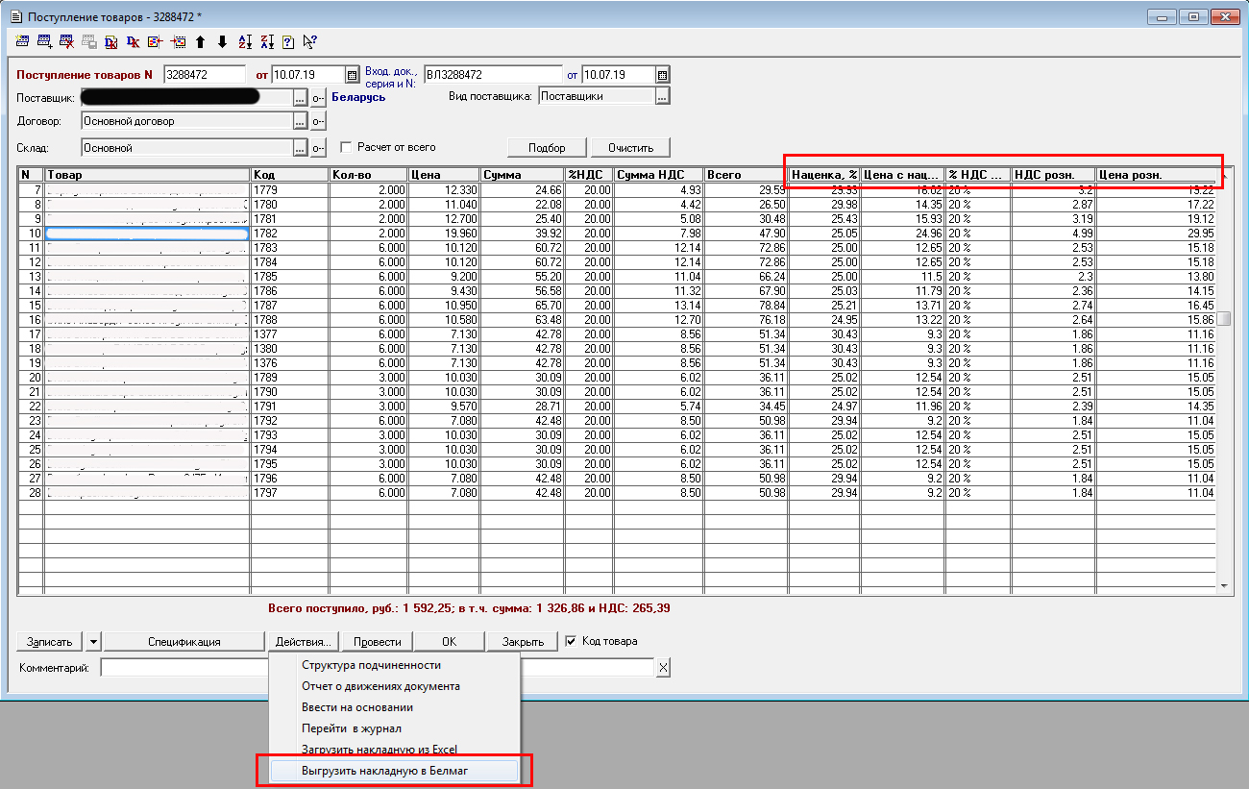The height and width of the screenshot is (789, 1249).
Task: Move the selected row up with up arrow
Action: point(200,42)
